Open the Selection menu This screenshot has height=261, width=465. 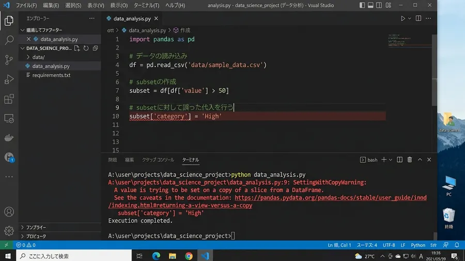pos(73,5)
